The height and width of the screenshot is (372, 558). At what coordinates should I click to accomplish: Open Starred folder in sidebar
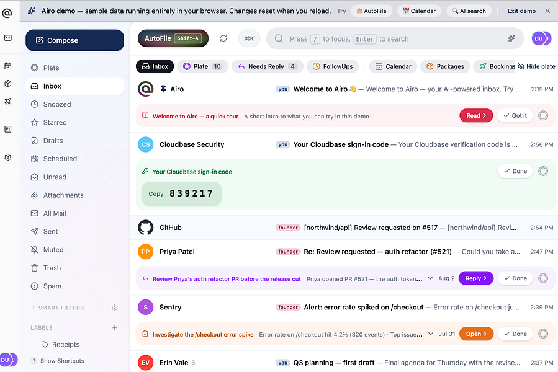point(74,122)
